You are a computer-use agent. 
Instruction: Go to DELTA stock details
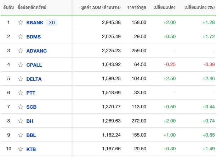point(34,79)
